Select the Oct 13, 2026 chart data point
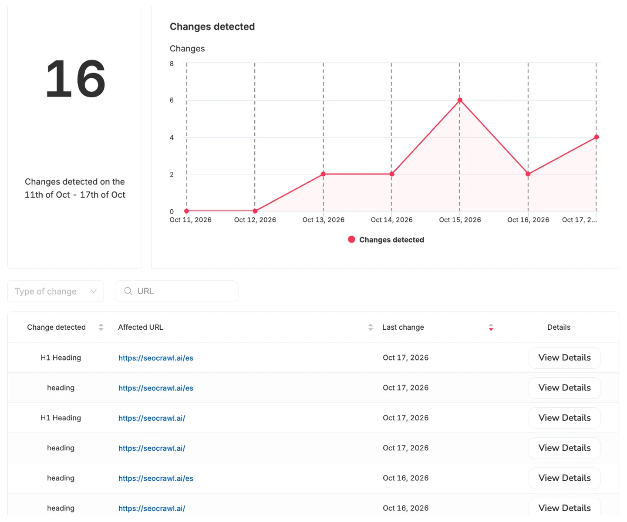This screenshot has height=522, width=627. tap(323, 174)
